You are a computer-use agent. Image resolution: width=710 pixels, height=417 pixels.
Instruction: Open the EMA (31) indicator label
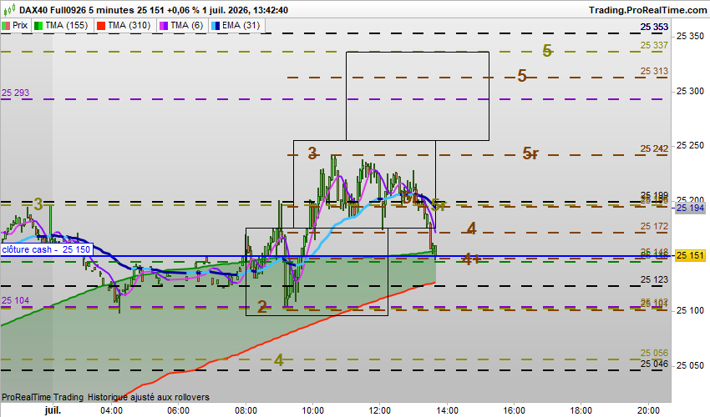[x=241, y=25]
